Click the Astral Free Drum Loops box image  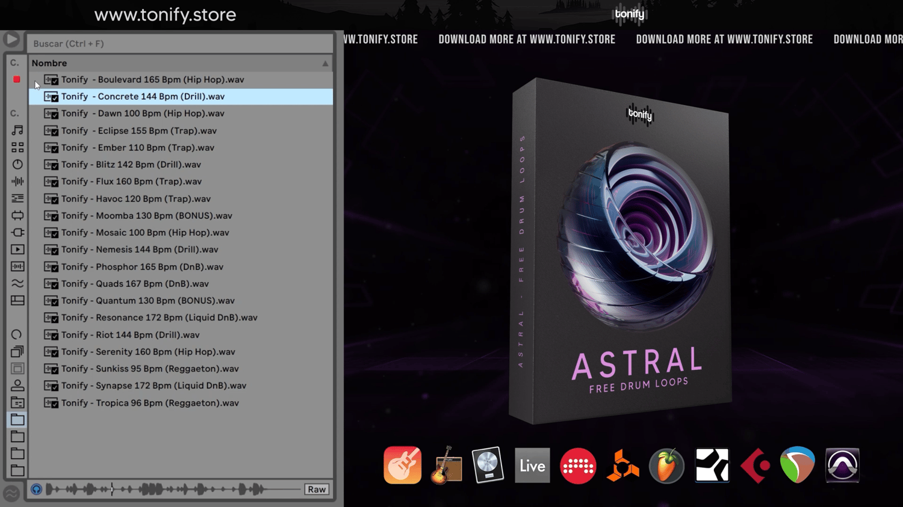point(620,251)
